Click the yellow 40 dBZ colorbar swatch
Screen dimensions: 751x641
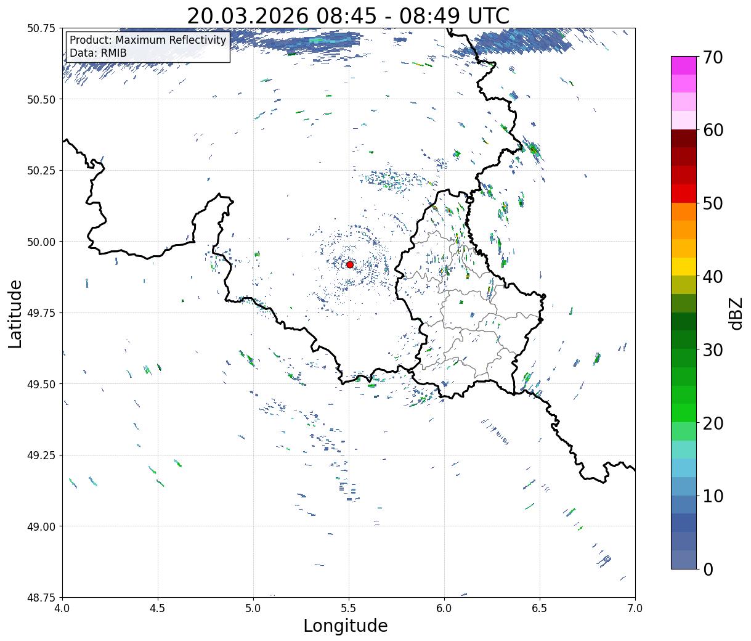(684, 267)
